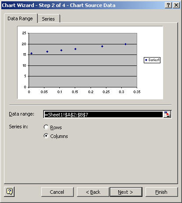Click the collapse dialog range selector icon
This screenshot has width=182, height=203.
coord(167,114)
